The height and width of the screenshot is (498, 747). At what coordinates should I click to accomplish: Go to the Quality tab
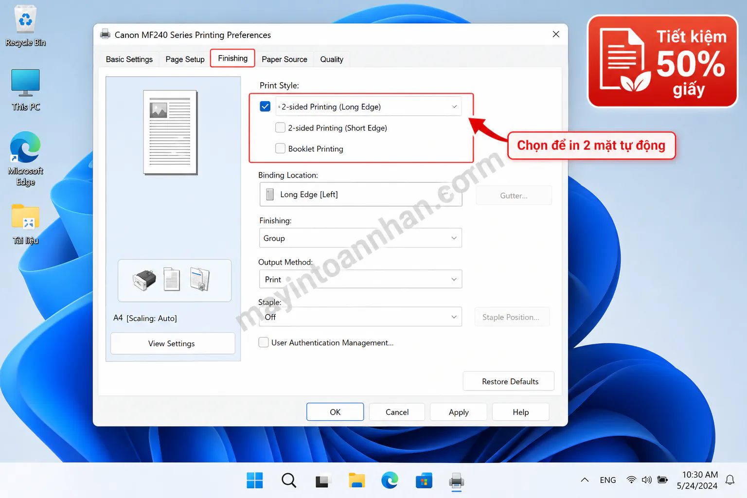332,59
